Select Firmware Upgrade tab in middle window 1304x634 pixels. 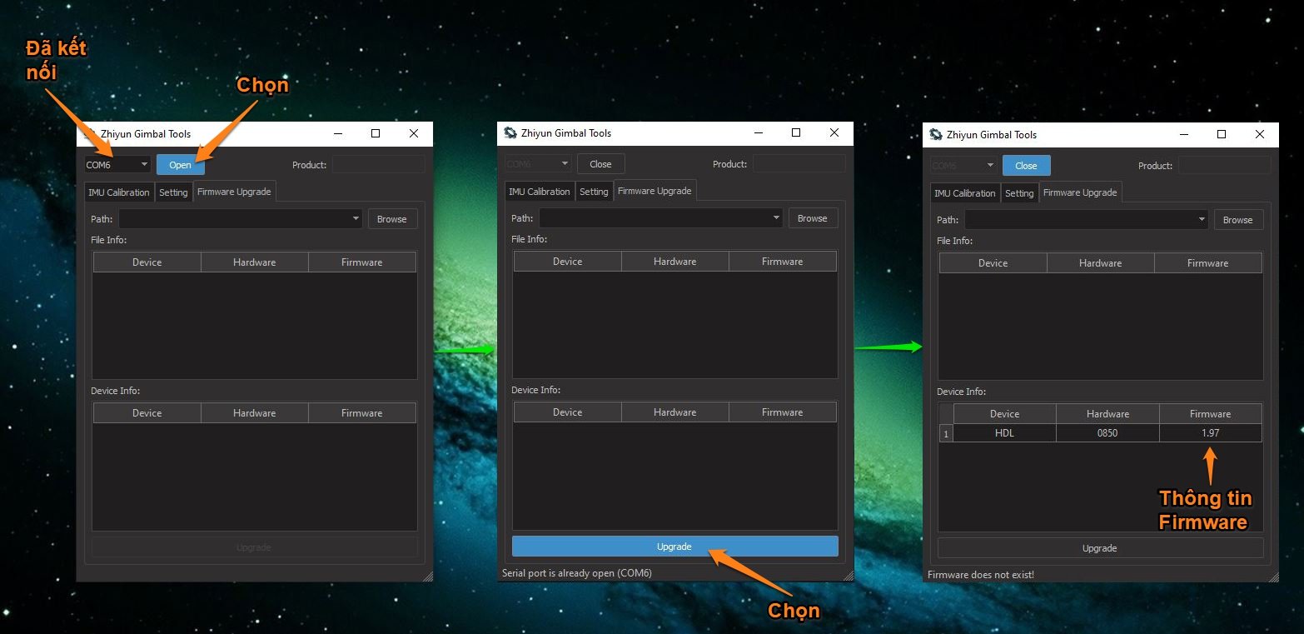pyautogui.click(x=654, y=191)
